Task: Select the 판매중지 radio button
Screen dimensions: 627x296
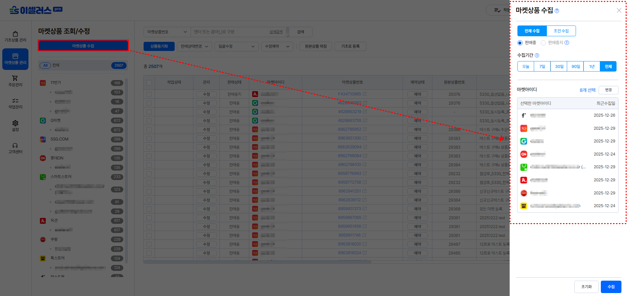Action: [x=543, y=43]
